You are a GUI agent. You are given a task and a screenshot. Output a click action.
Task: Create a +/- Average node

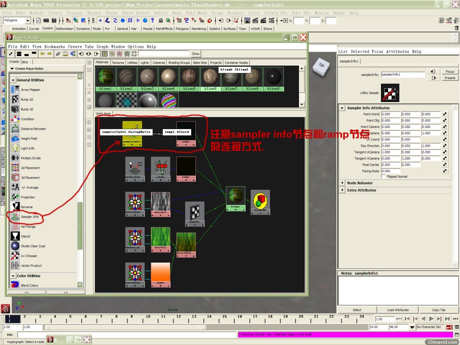click(25, 187)
